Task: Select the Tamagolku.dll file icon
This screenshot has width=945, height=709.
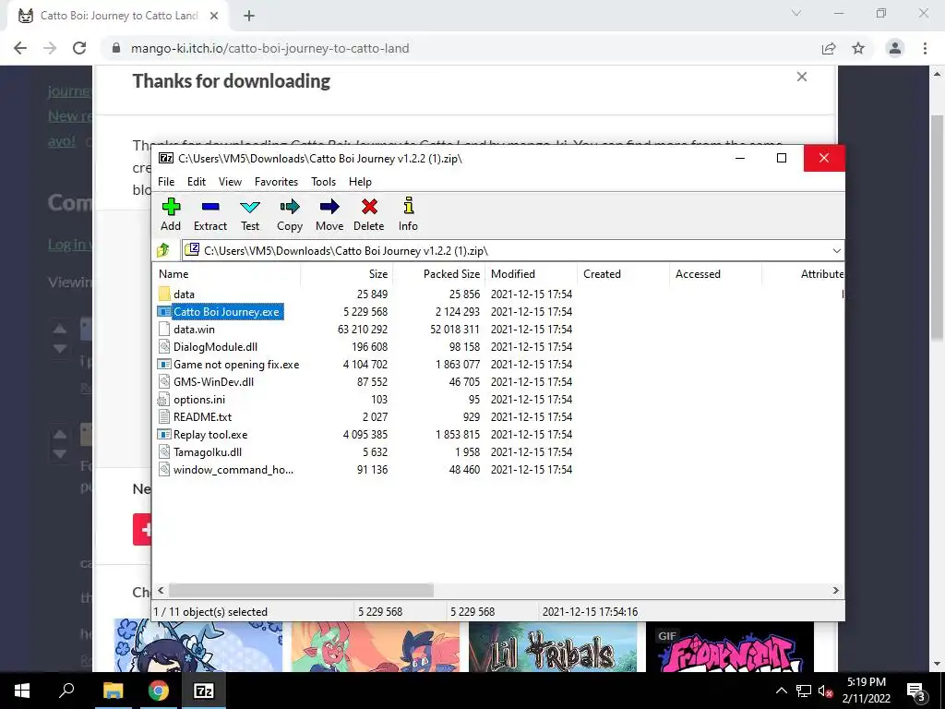Action: click(x=164, y=451)
